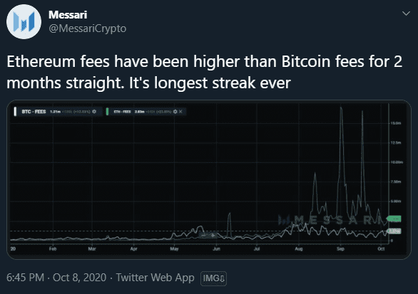
Task: Open the Twitter Web App source link
Action: coord(156,278)
